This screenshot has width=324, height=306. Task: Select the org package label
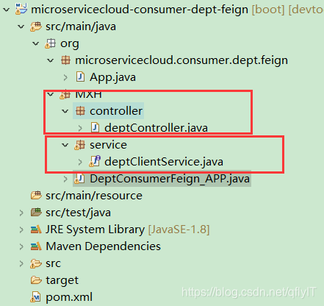pyautogui.click(x=70, y=44)
